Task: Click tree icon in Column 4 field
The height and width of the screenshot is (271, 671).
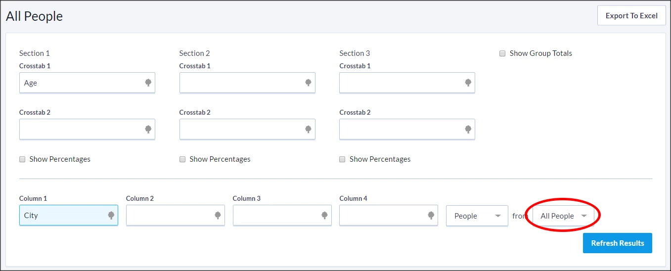Action: [431, 215]
